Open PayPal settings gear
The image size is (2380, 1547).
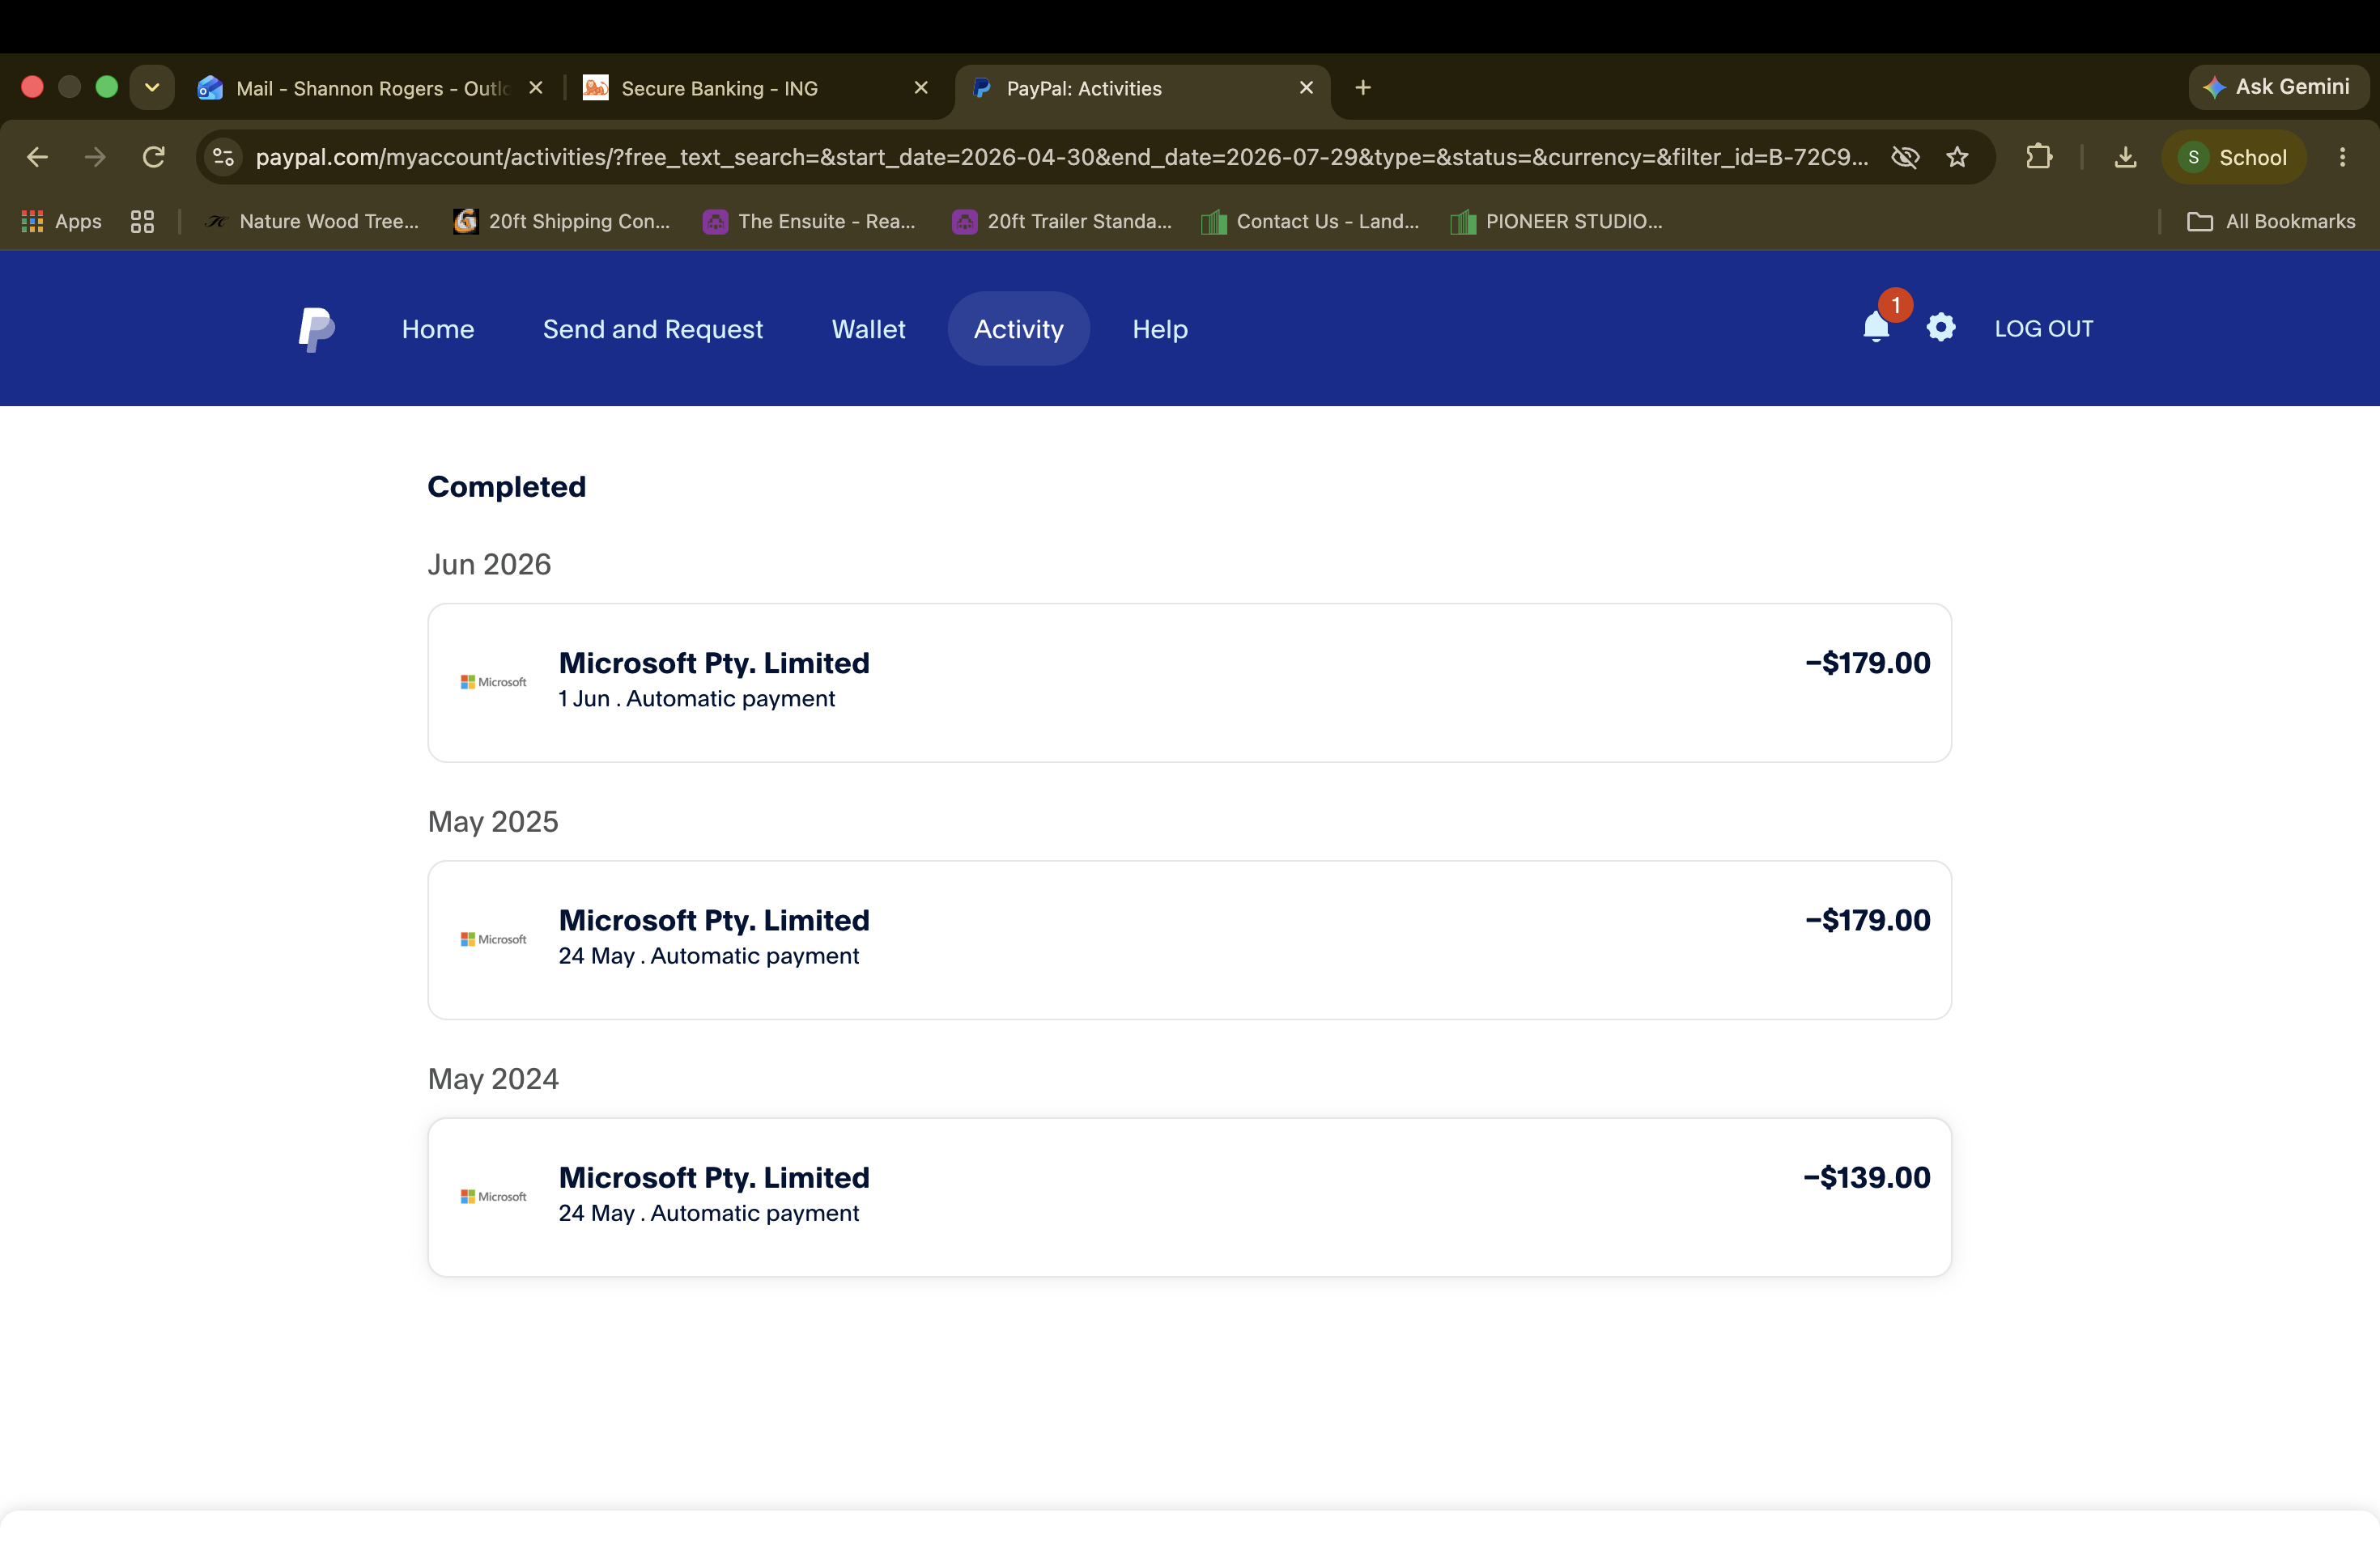point(1940,328)
